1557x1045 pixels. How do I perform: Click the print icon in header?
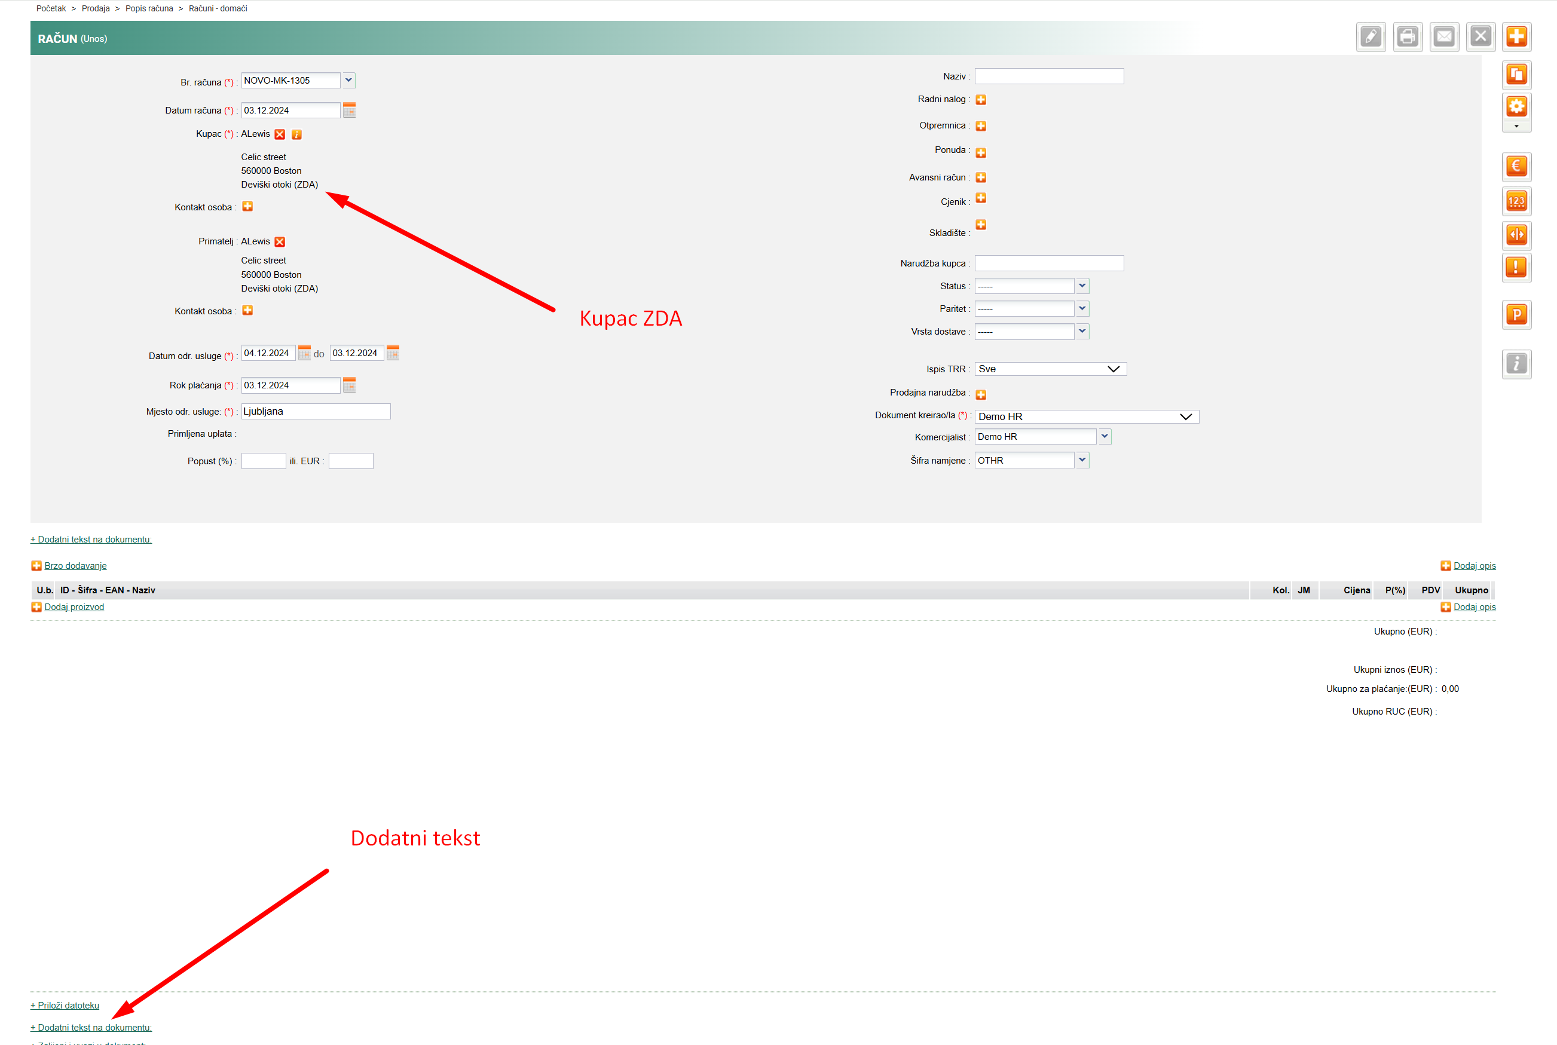tap(1407, 36)
